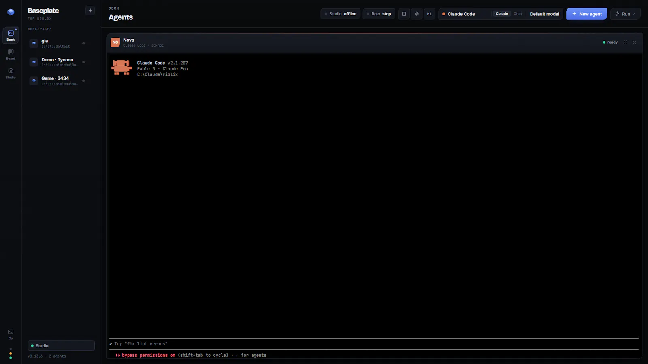This screenshot has height=364, width=648.
Task: Switch to the Chat mode tab
Action: (x=518, y=14)
